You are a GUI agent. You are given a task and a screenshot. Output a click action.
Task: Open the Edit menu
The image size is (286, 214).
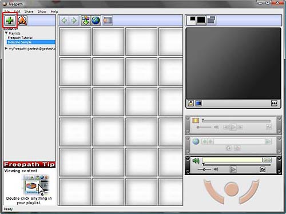(17, 11)
